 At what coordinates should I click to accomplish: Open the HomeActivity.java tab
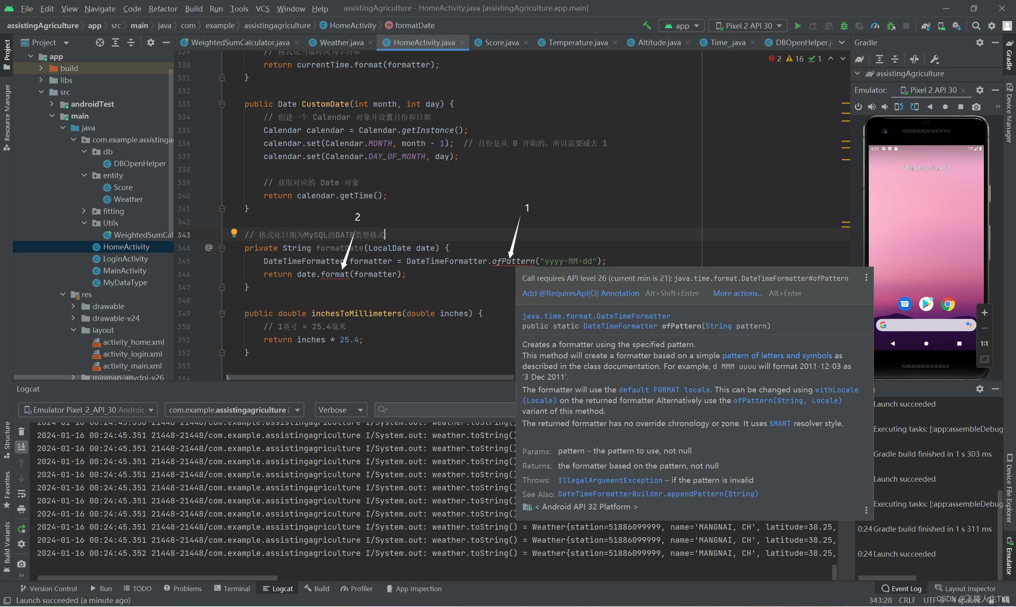pyautogui.click(x=422, y=42)
